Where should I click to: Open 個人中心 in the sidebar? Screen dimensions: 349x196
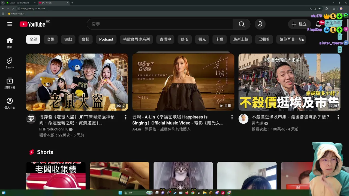tap(10, 103)
